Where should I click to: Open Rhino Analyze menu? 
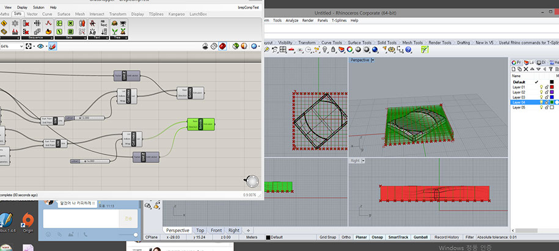[291, 20]
